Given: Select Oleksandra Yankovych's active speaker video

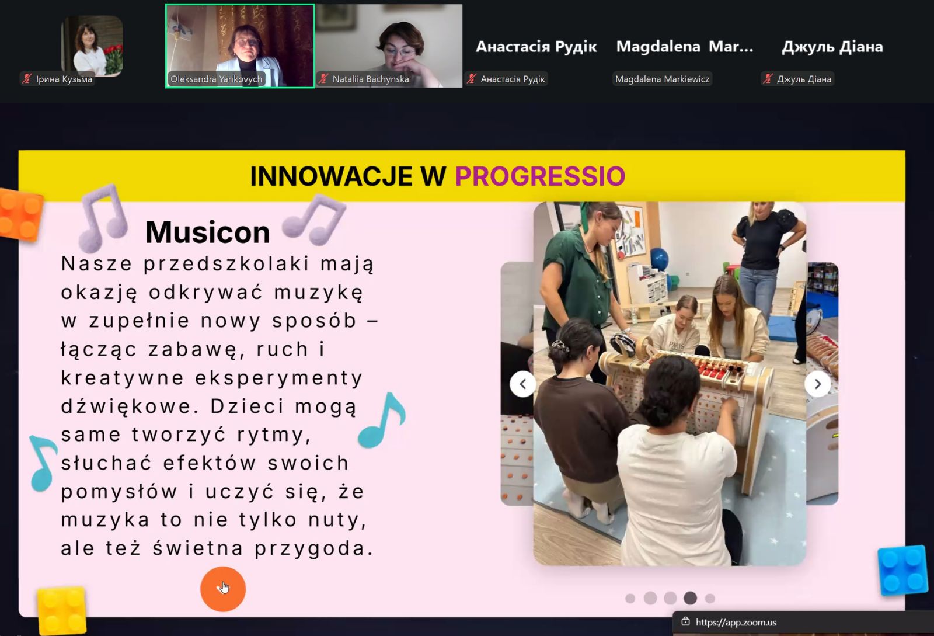Looking at the screenshot, I should point(240,46).
